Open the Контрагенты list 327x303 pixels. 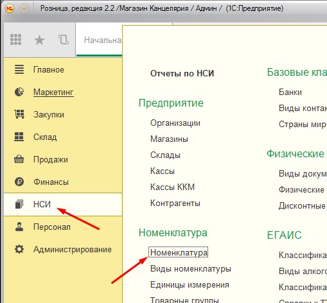coord(175,203)
